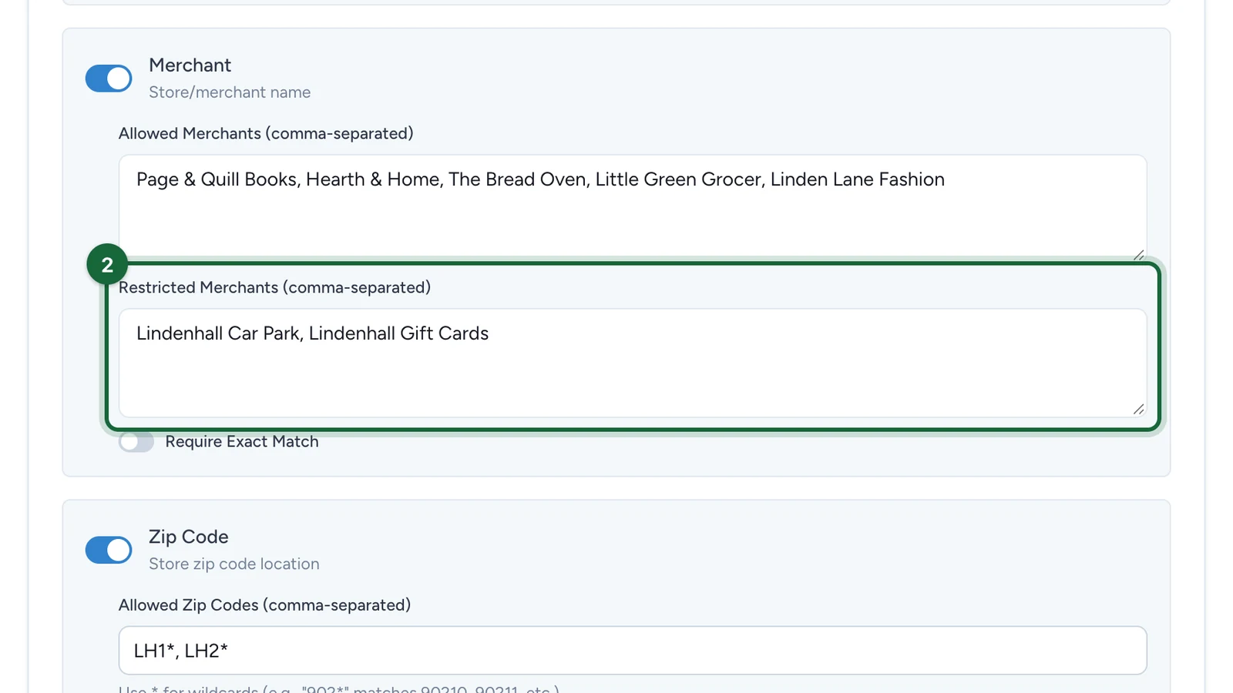Click the Allowed Zip Codes input field
1233x693 pixels.
click(633, 651)
